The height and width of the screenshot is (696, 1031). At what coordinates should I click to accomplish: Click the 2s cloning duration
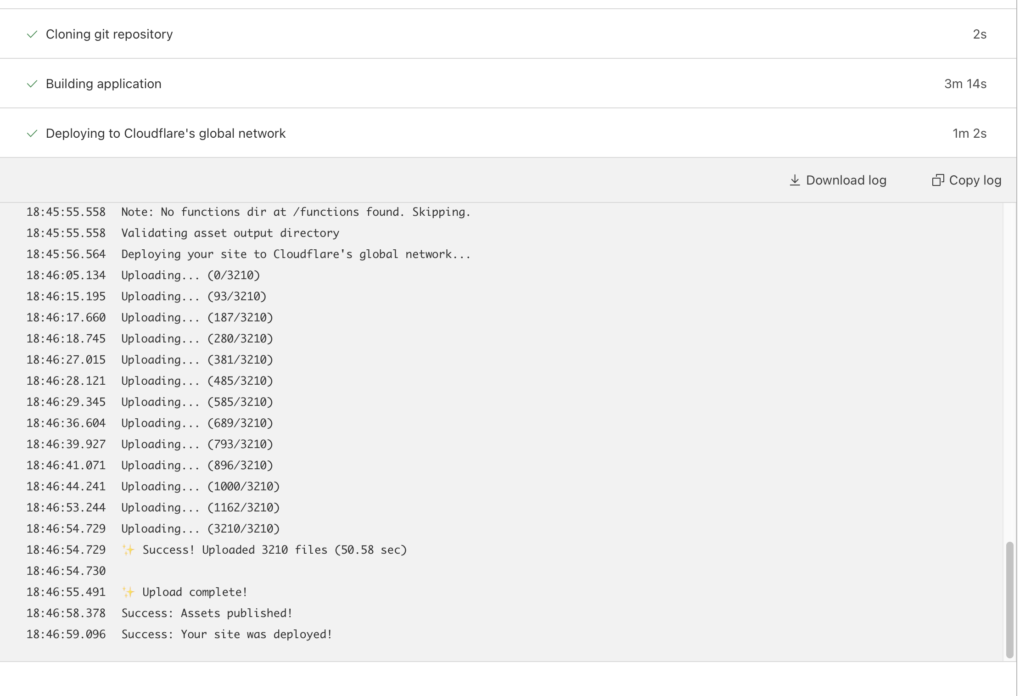[x=980, y=34]
